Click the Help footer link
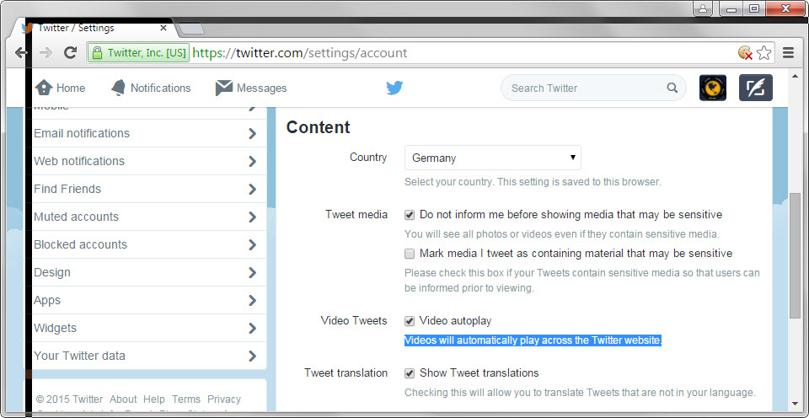This screenshot has width=809, height=418. [153, 399]
